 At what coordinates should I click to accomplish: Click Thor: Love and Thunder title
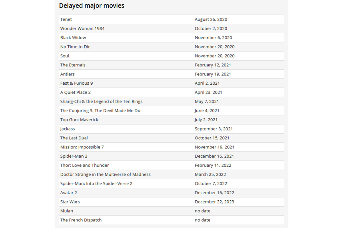[84, 165]
